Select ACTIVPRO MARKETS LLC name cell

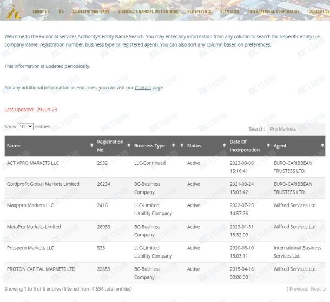click(x=33, y=163)
